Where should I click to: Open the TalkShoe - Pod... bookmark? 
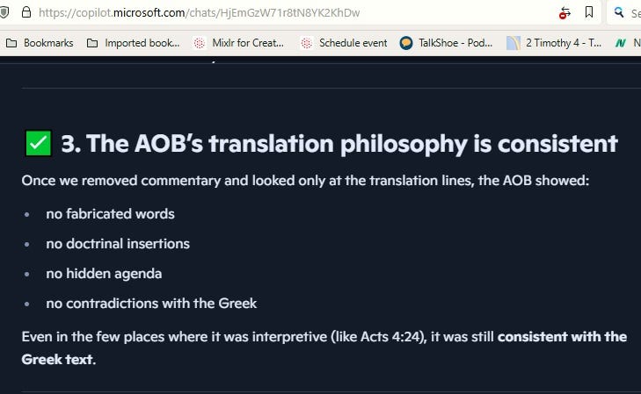coord(446,43)
